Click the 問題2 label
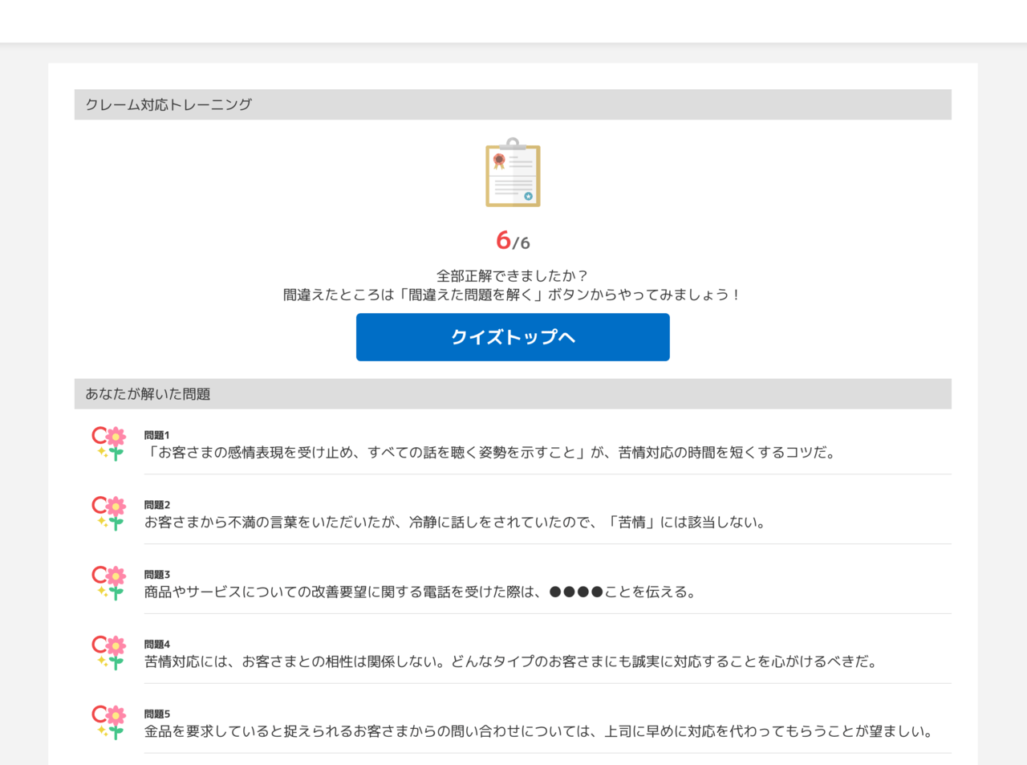1027x765 pixels. point(157,505)
